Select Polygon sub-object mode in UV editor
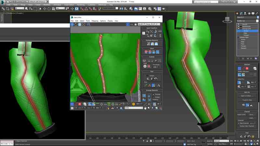Screen dimensions: 260x146 [80, 104]
